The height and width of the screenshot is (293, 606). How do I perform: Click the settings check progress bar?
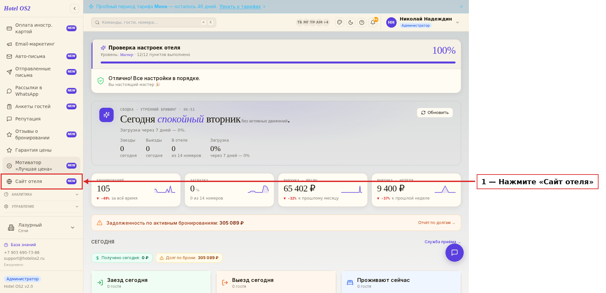click(x=278, y=63)
